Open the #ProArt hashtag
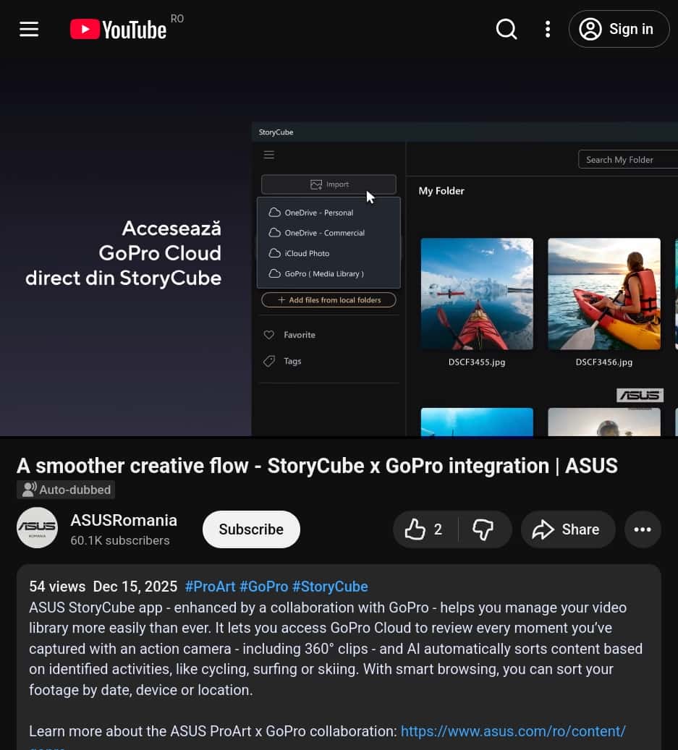Image resolution: width=678 pixels, height=750 pixels. [210, 587]
